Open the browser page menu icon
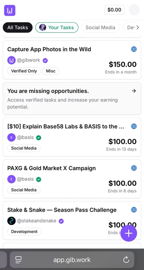144x270 pixels. pyautogui.click(x=18, y=260)
